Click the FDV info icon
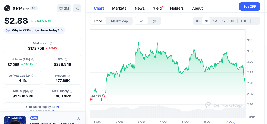The width and height of the screenshot is (267, 124). coord(66,60)
